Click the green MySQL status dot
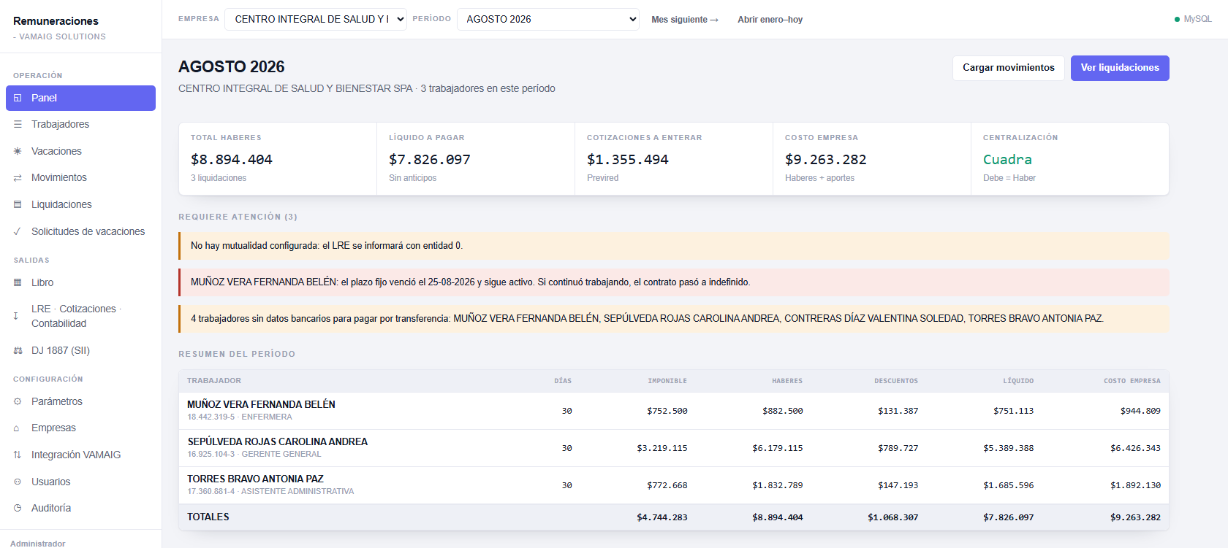This screenshot has height=548, width=1228. point(1177,20)
